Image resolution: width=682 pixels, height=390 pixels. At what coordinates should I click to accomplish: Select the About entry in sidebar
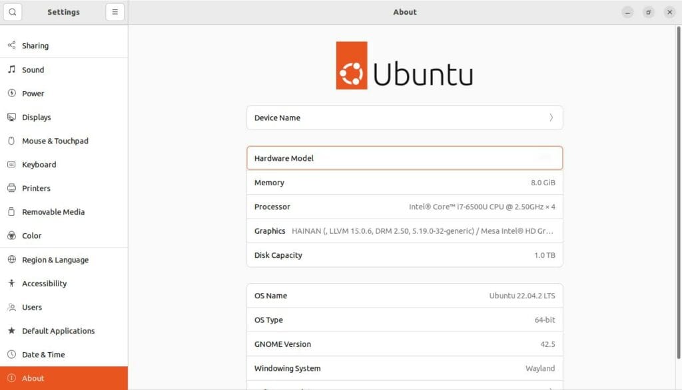(33, 377)
